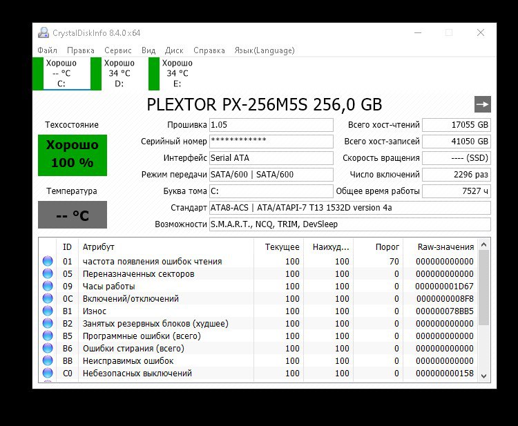Click status orb for attribute BB
Viewport: 518px width, 426px height.
coord(48,360)
